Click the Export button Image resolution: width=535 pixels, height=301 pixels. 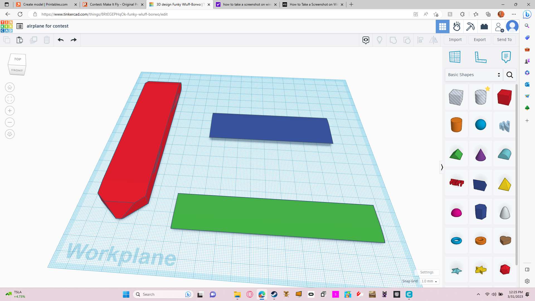tap(480, 40)
